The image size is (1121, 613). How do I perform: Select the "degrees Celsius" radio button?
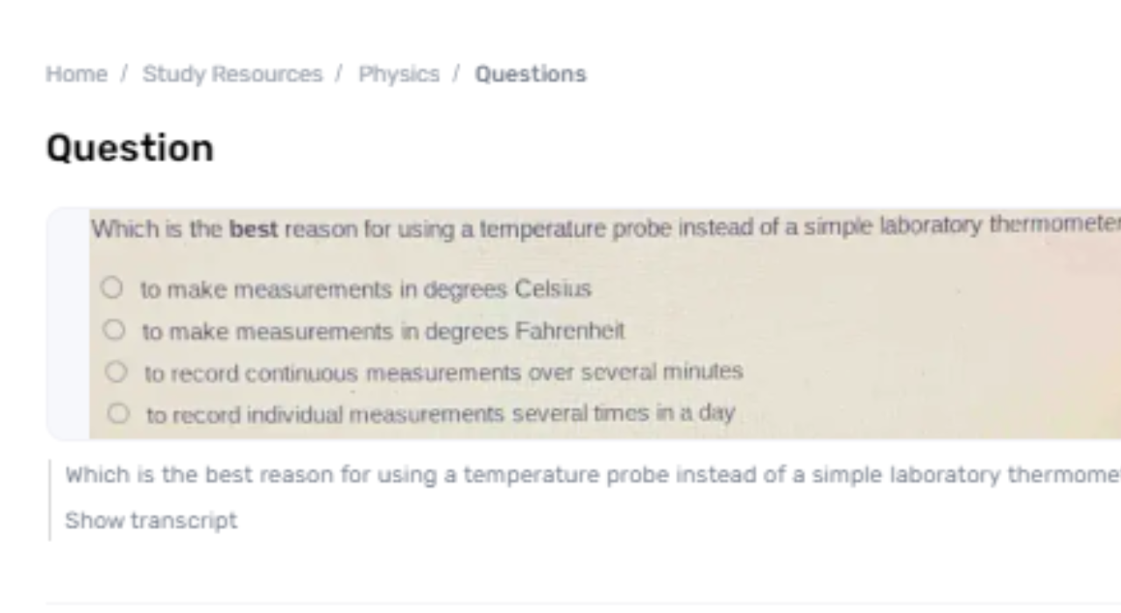click(x=111, y=287)
